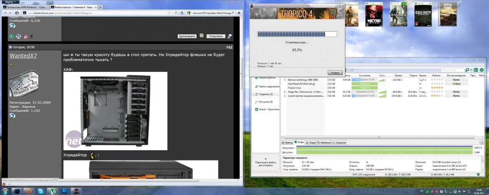
Task: Open the Пиры tab in uTorrent details
Action: pos(311,143)
